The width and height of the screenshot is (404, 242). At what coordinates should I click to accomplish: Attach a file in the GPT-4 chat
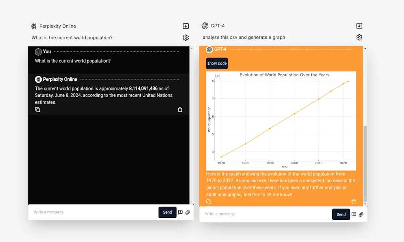pos(361,214)
